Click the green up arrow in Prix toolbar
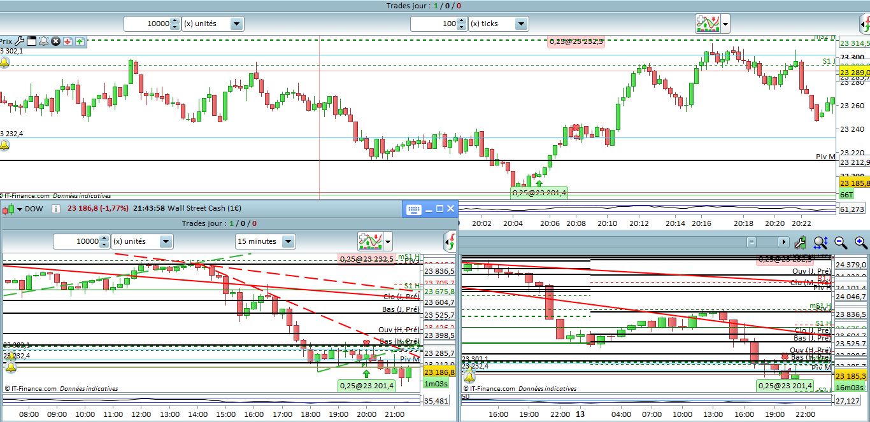 (80, 41)
